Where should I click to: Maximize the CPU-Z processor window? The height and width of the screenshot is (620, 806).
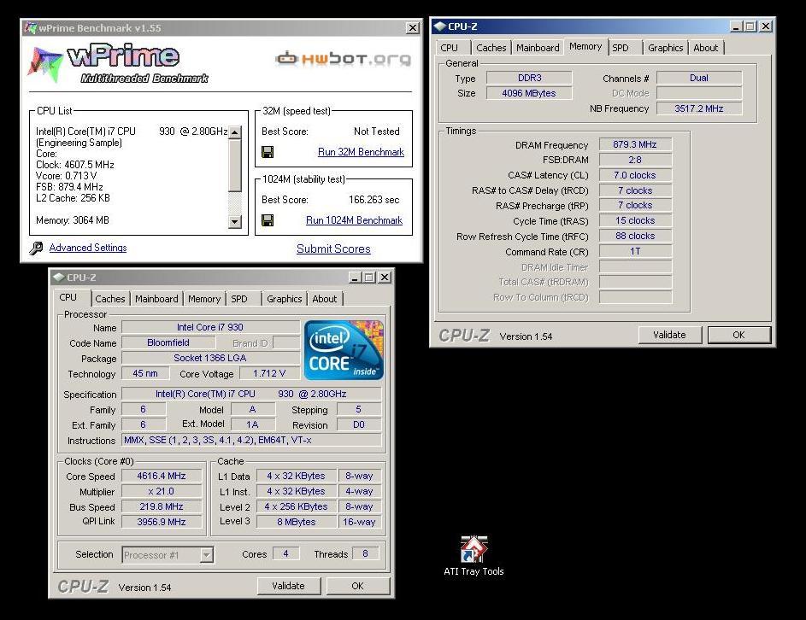(x=369, y=278)
